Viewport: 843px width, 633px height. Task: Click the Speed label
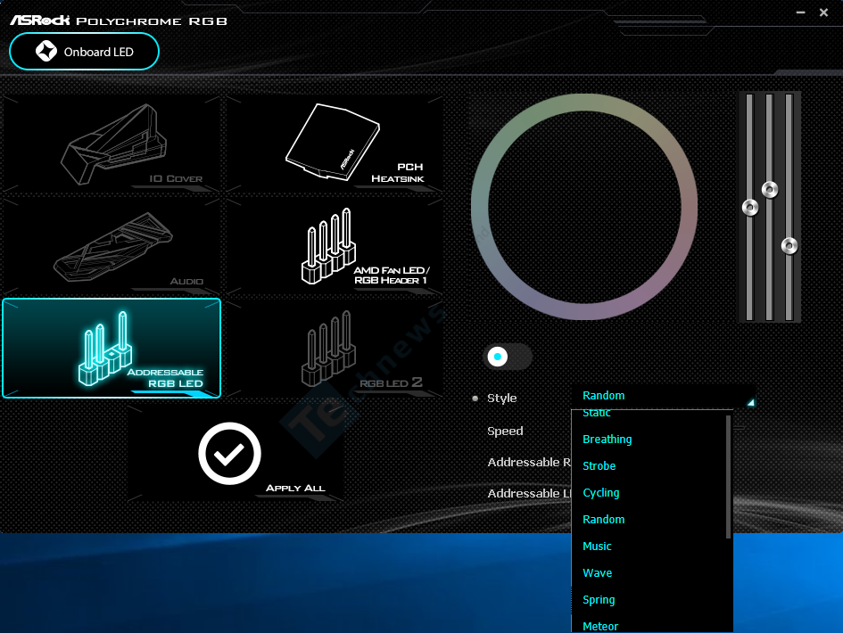coord(505,431)
